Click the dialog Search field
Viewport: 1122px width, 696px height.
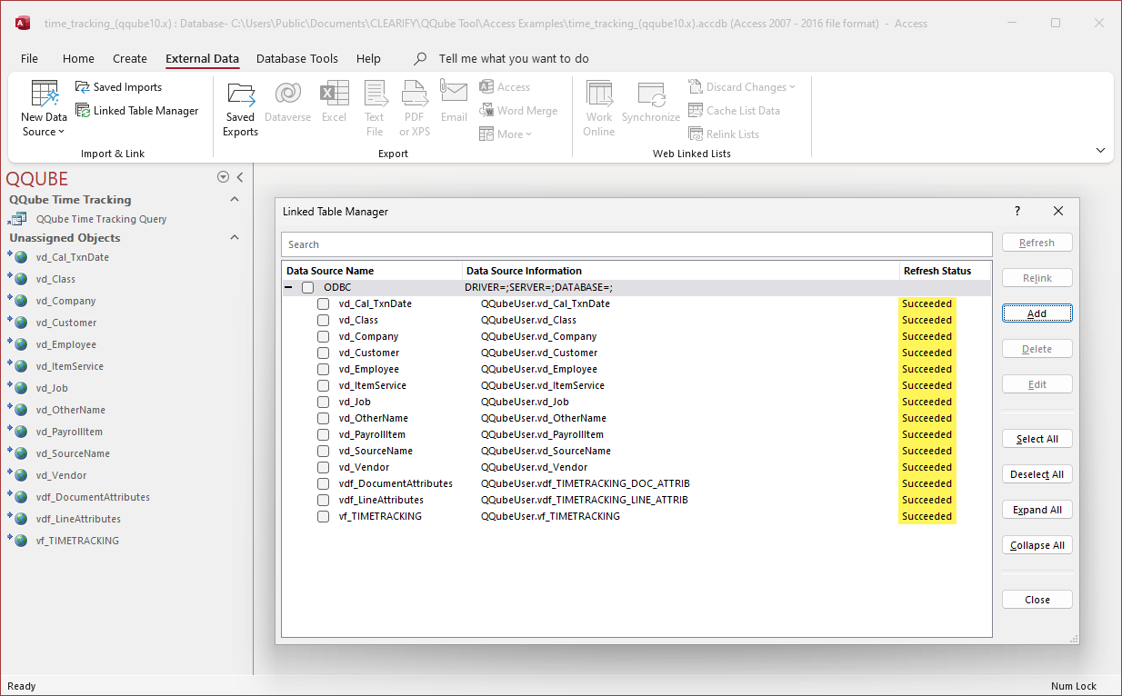(x=636, y=244)
